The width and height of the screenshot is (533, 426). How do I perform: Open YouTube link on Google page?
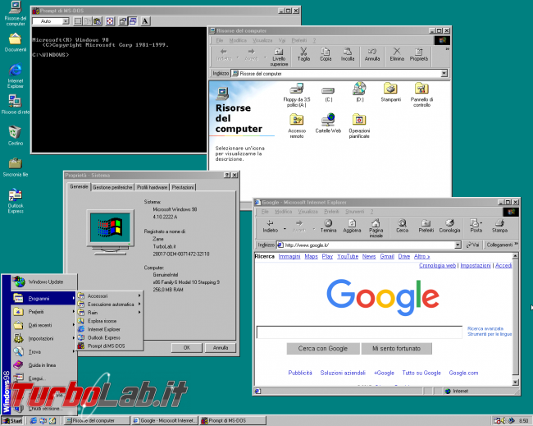(348, 257)
